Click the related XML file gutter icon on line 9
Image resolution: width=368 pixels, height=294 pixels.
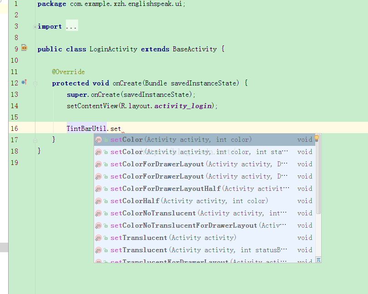click(x=24, y=48)
